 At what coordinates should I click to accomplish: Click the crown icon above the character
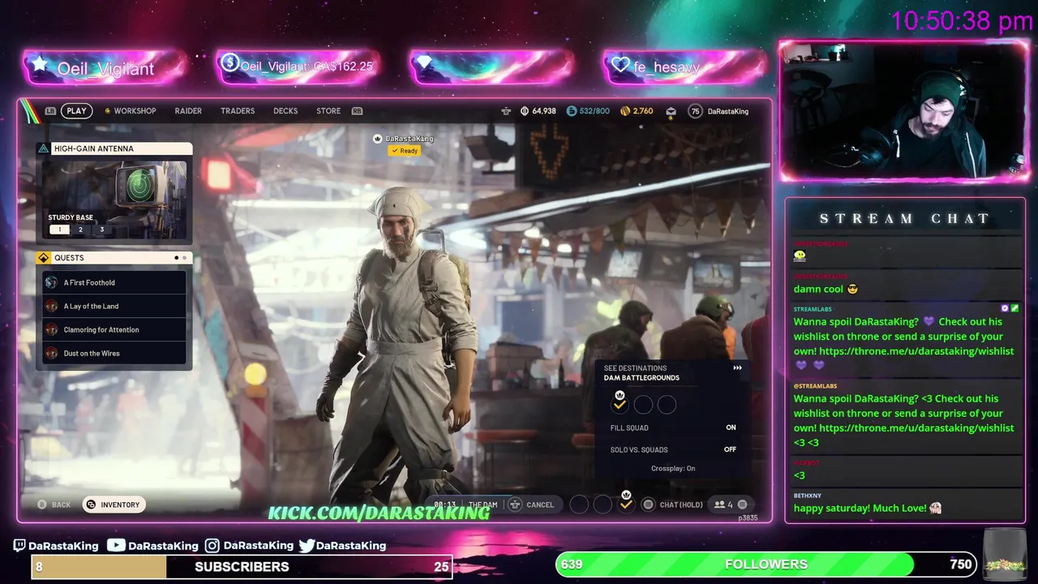click(x=377, y=139)
